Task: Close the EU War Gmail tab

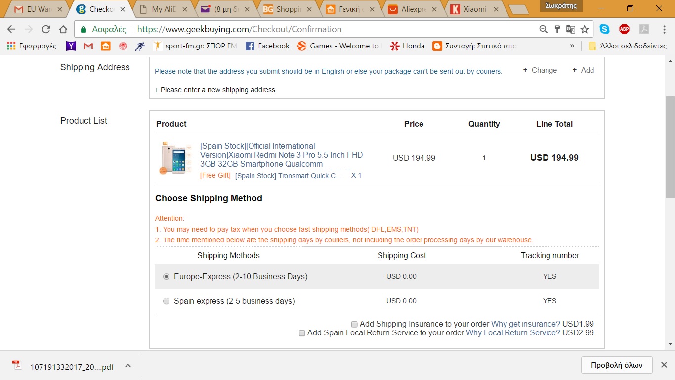Action: [x=60, y=9]
